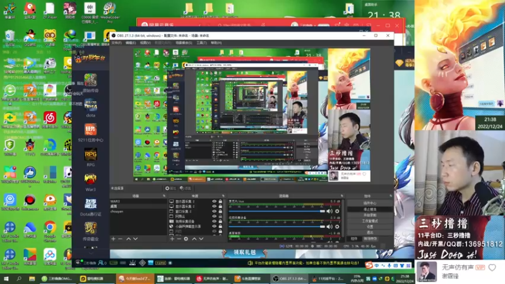Pop out the 控件 dock via header icon
Screen dimensions: 505x284
point(391,196)
